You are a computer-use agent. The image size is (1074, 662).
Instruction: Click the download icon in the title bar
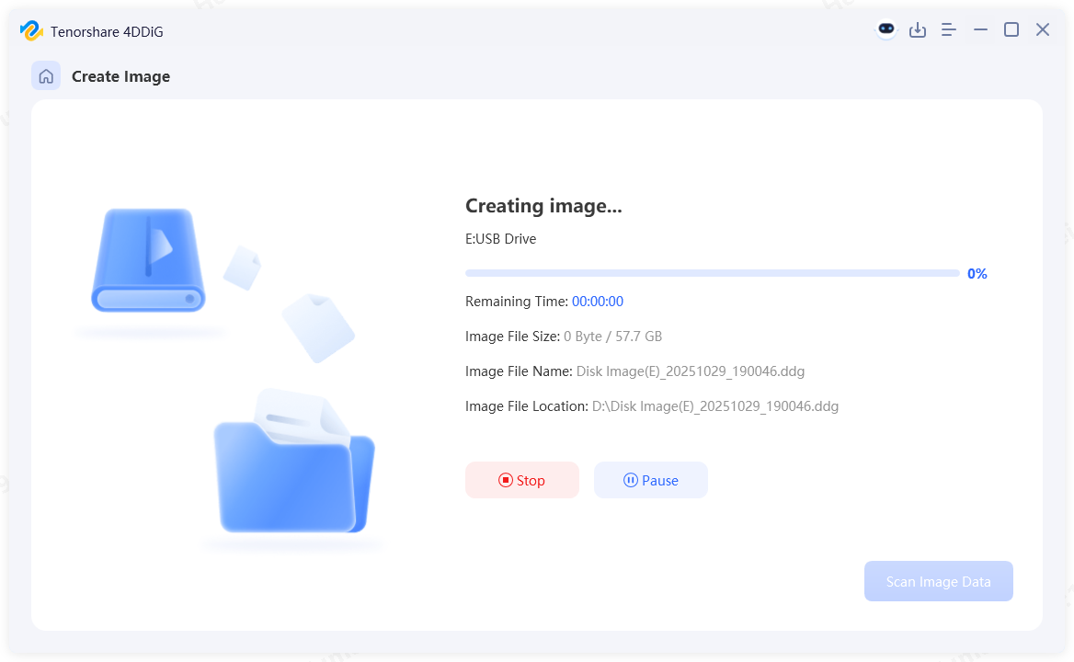pos(918,29)
